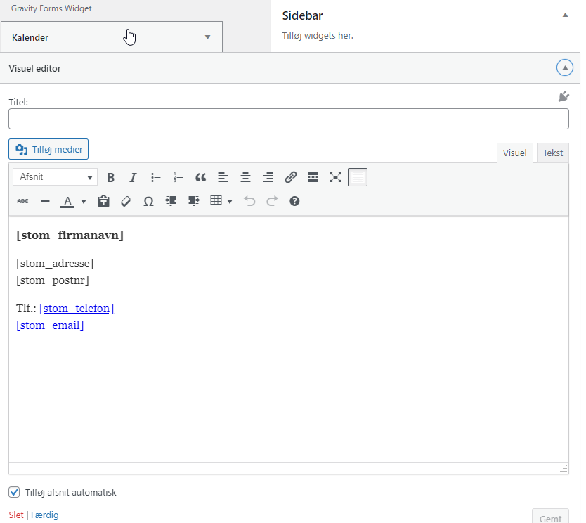Apply italic formatting

click(133, 177)
